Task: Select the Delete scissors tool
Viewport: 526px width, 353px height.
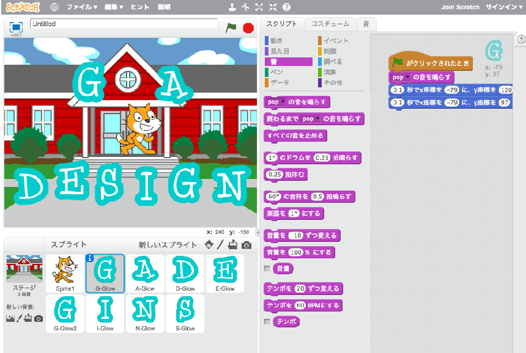Action: [245, 7]
